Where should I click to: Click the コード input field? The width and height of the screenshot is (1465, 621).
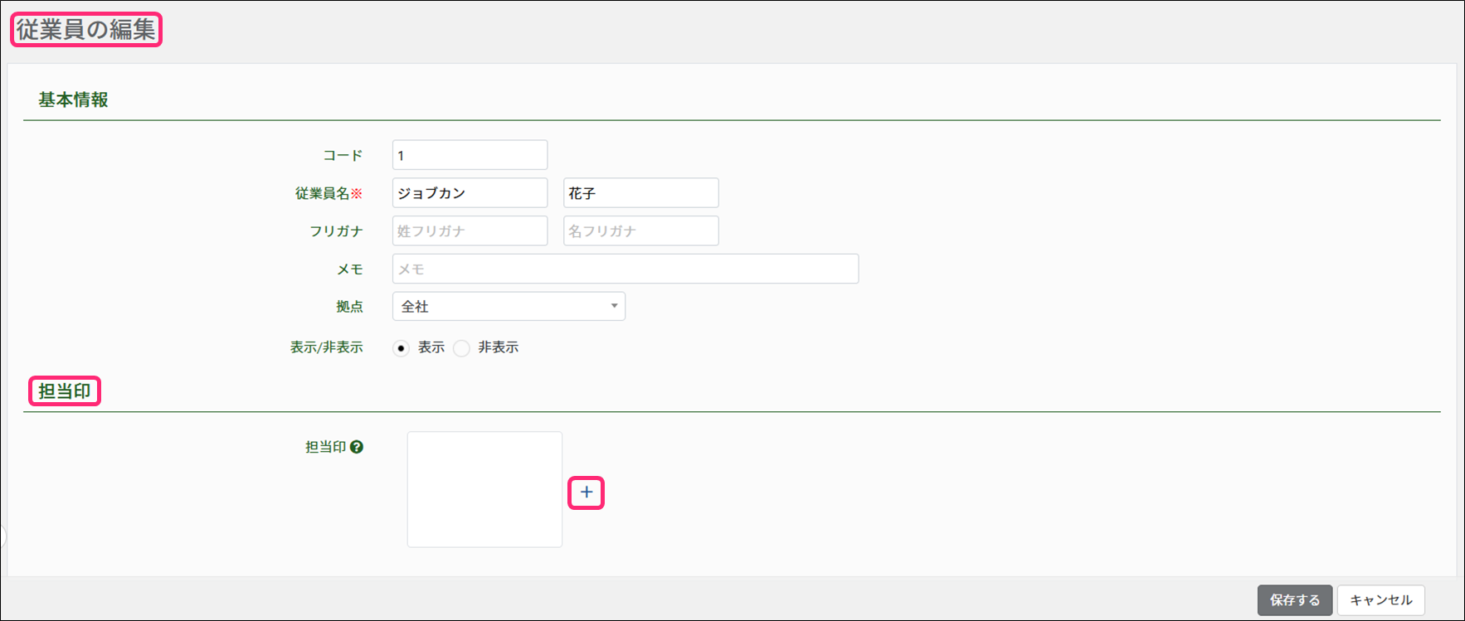click(x=470, y=155)
